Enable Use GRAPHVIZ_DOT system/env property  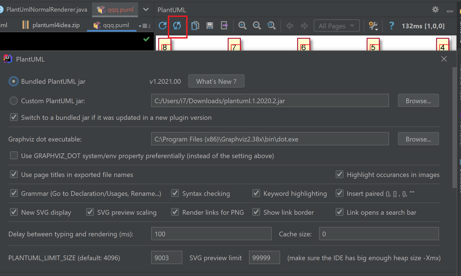14,155
